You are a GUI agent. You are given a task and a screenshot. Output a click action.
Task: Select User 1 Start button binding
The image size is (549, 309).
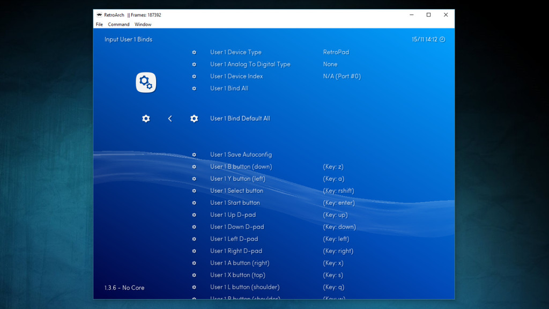click(x=235, y=203)
